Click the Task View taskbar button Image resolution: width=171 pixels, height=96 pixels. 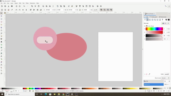tap(41, 94)
